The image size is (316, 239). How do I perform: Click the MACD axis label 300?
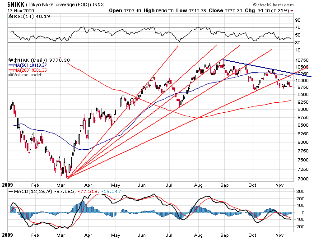[x=300, y=192]
